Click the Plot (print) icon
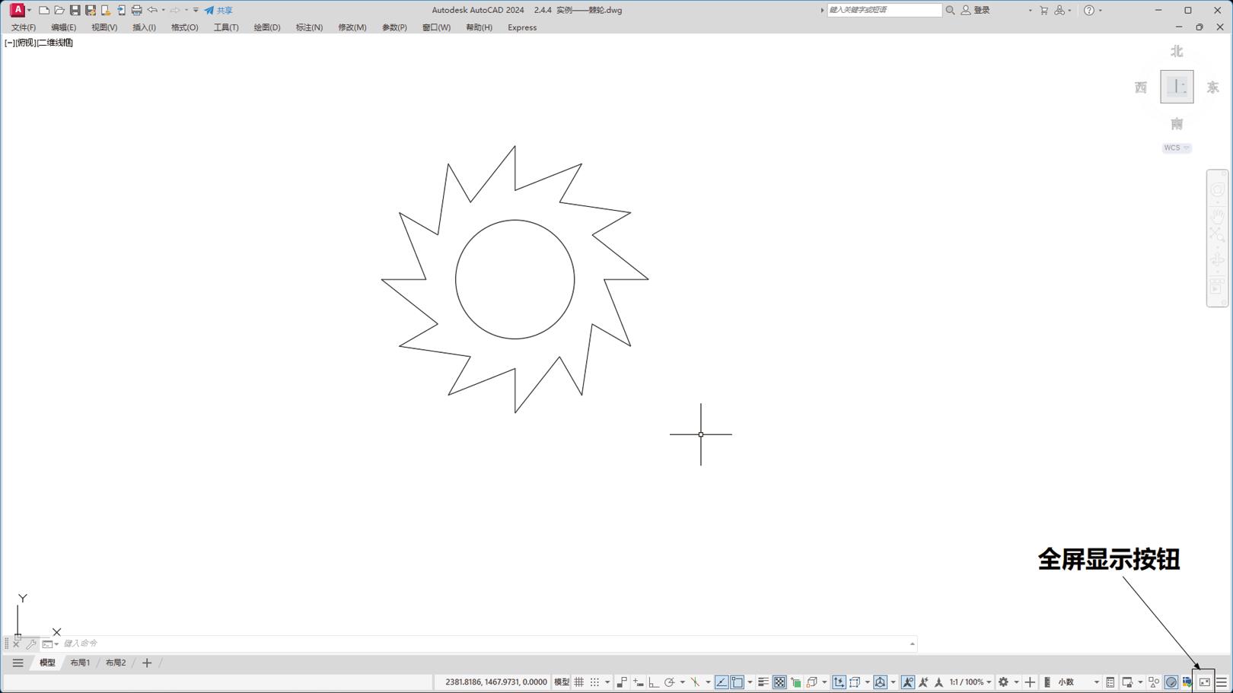Viewport: 1233px width, 693px height. point(137,11)
